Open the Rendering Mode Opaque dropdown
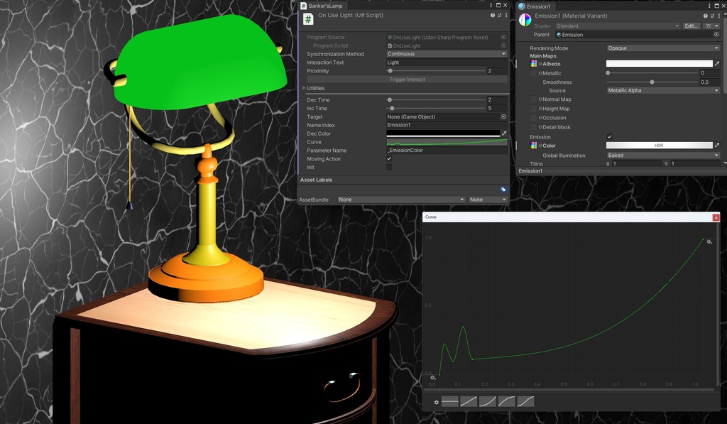Screen dimensions: 727x424 click(x=663, y=48)
